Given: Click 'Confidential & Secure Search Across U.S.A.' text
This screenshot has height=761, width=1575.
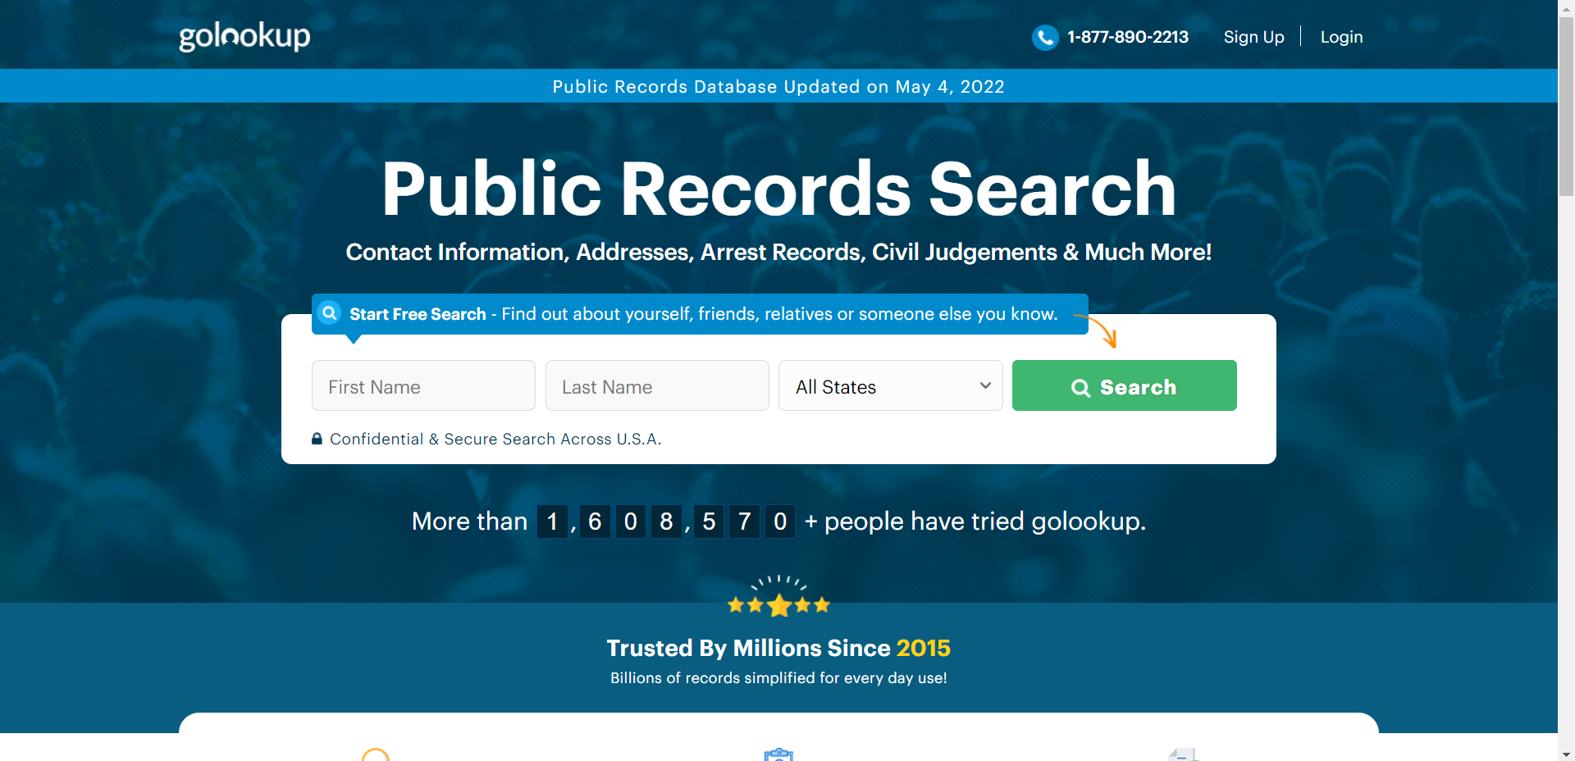Looking at the screenshot, I should [495, 439].
